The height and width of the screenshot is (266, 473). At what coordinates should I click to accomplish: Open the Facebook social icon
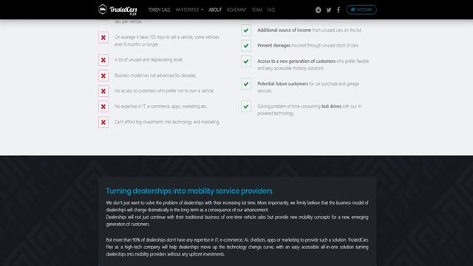338,10
